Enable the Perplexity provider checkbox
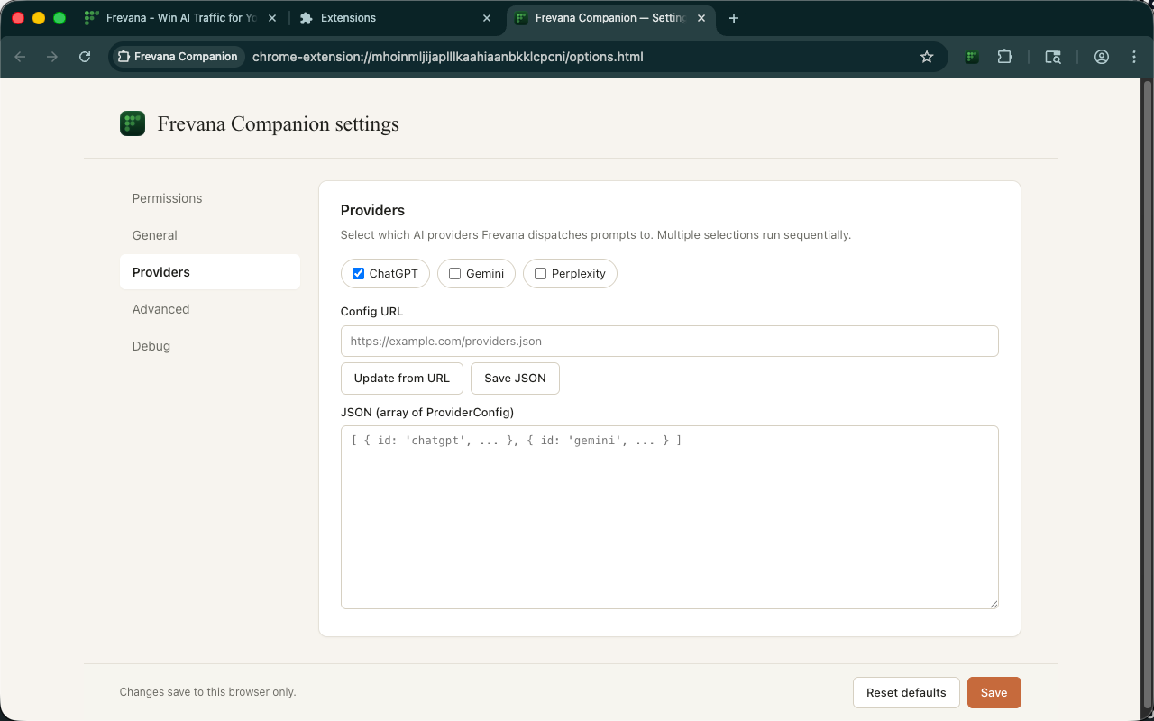Image resolution: width=1154 pixels, height=721 pixels. (x=540, y=274)
